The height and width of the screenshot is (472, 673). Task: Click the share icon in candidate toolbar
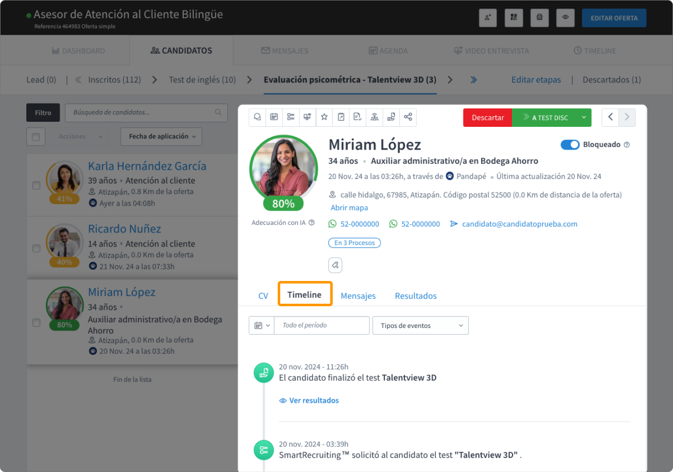click(x=408, y=117)
